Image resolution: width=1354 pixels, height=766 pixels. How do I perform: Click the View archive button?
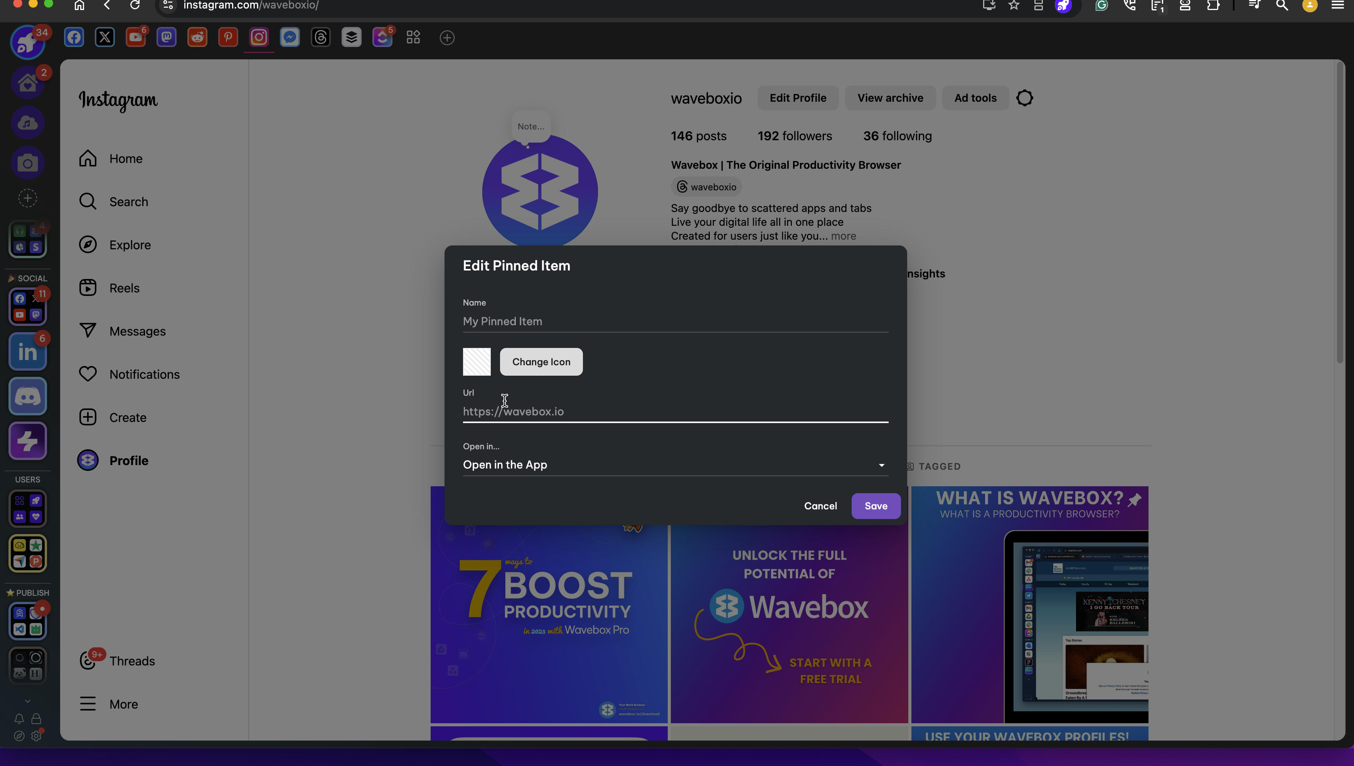[x=890, y=98]
